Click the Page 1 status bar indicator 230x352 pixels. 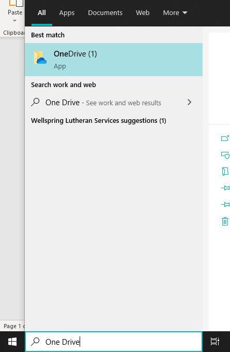click(x=13, y=326)
